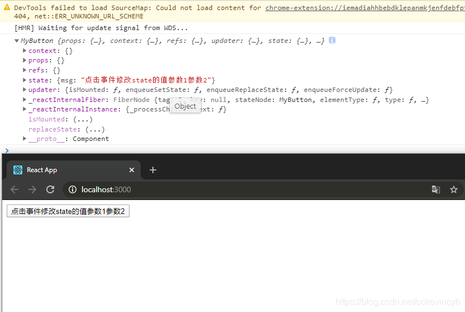The height and width of the screenshot is (312, 465).
Task: Click the replaceState (...) getter value
Action: (95, 129)
